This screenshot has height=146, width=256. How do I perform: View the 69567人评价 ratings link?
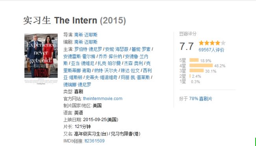click(x=211, y=50)
